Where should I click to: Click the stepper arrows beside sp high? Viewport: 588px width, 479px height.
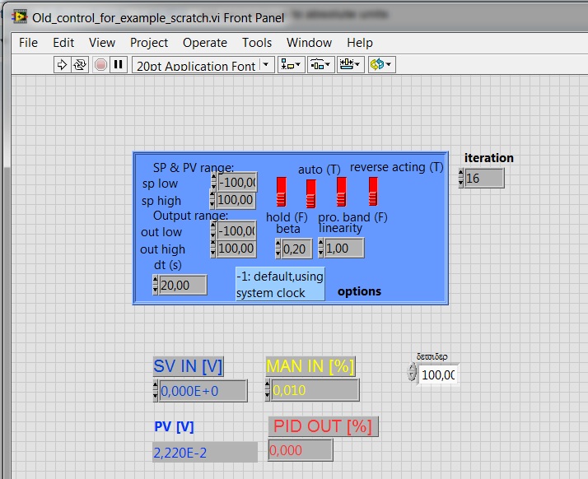click(x=212, y=200)
